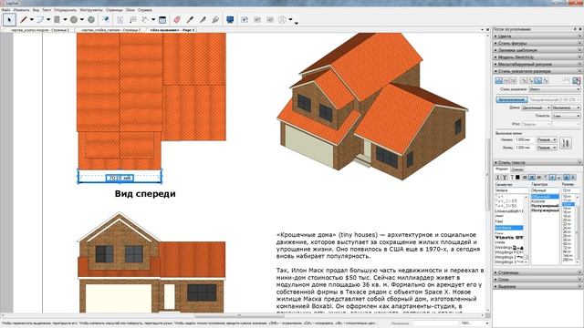Pick the Line drawing tool
Viewport: 584px width, 328px height.
point(24,20)
